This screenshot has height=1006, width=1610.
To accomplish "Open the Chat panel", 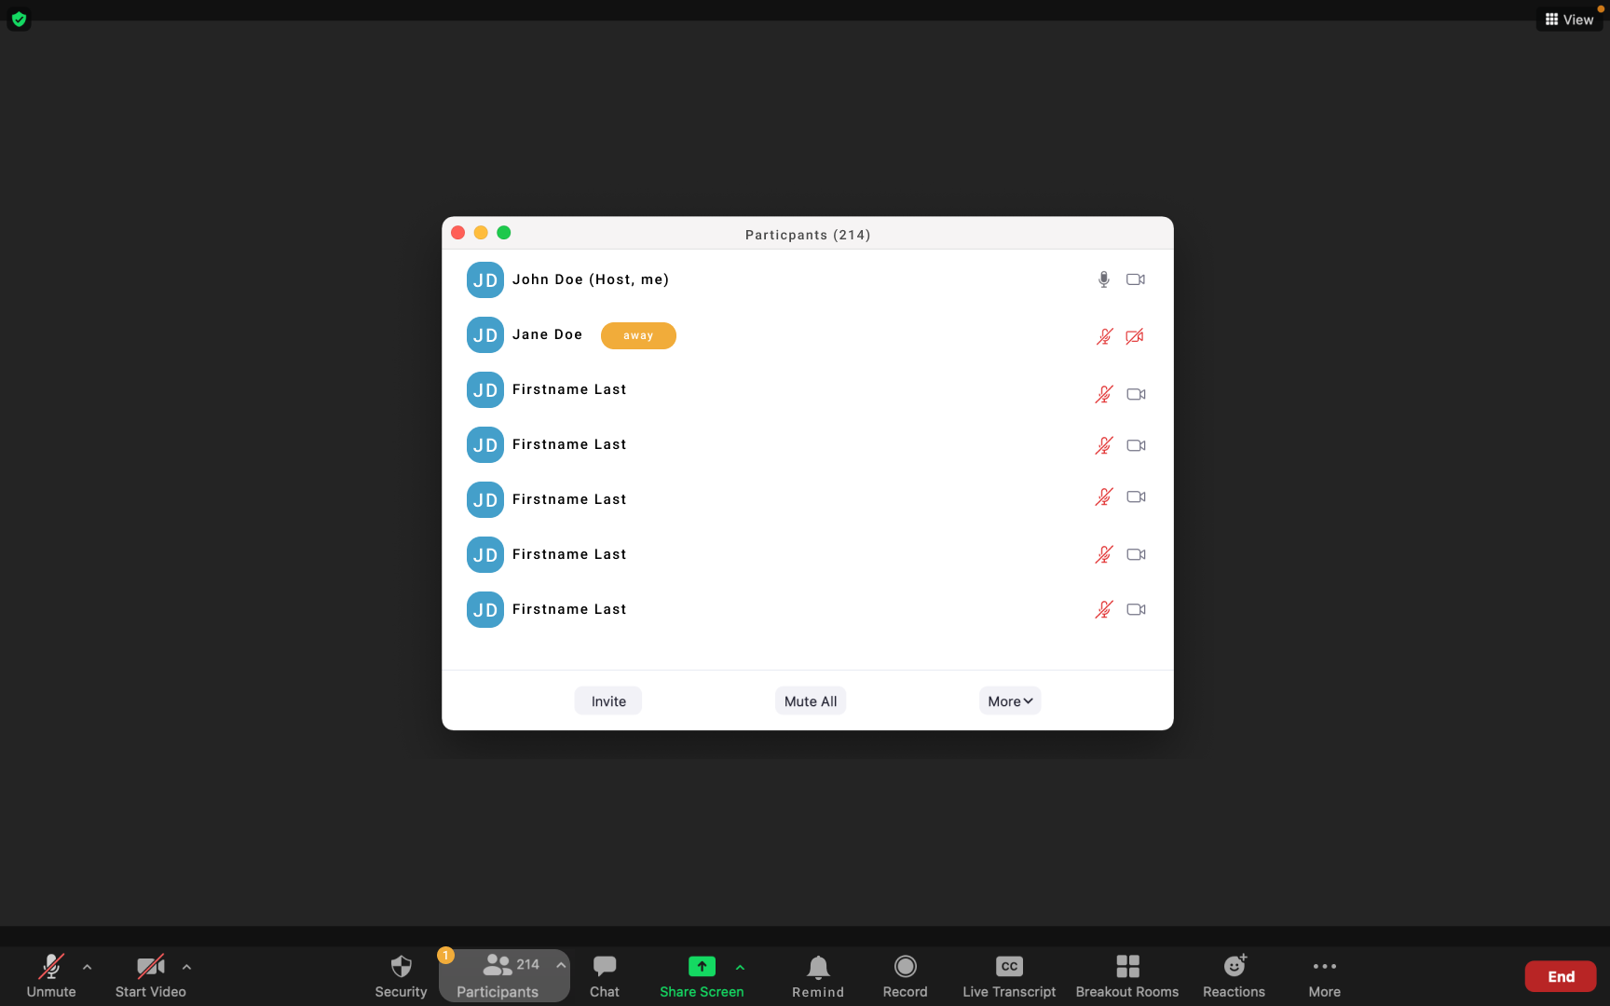I will (605, 975).
